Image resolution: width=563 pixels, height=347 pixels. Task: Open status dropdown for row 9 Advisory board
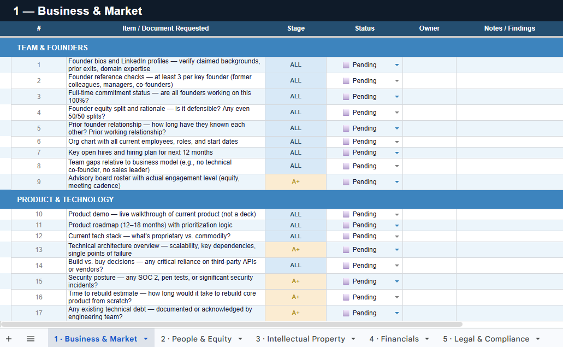(x=397, y=182)
